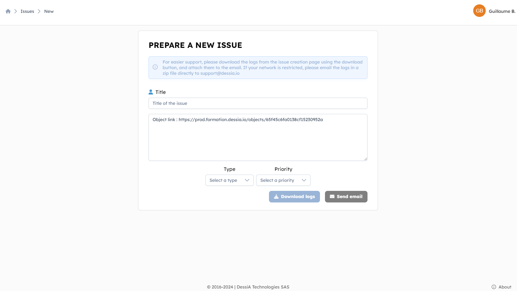
Task: Click the info icon in the blue banner
Action: 155,67
